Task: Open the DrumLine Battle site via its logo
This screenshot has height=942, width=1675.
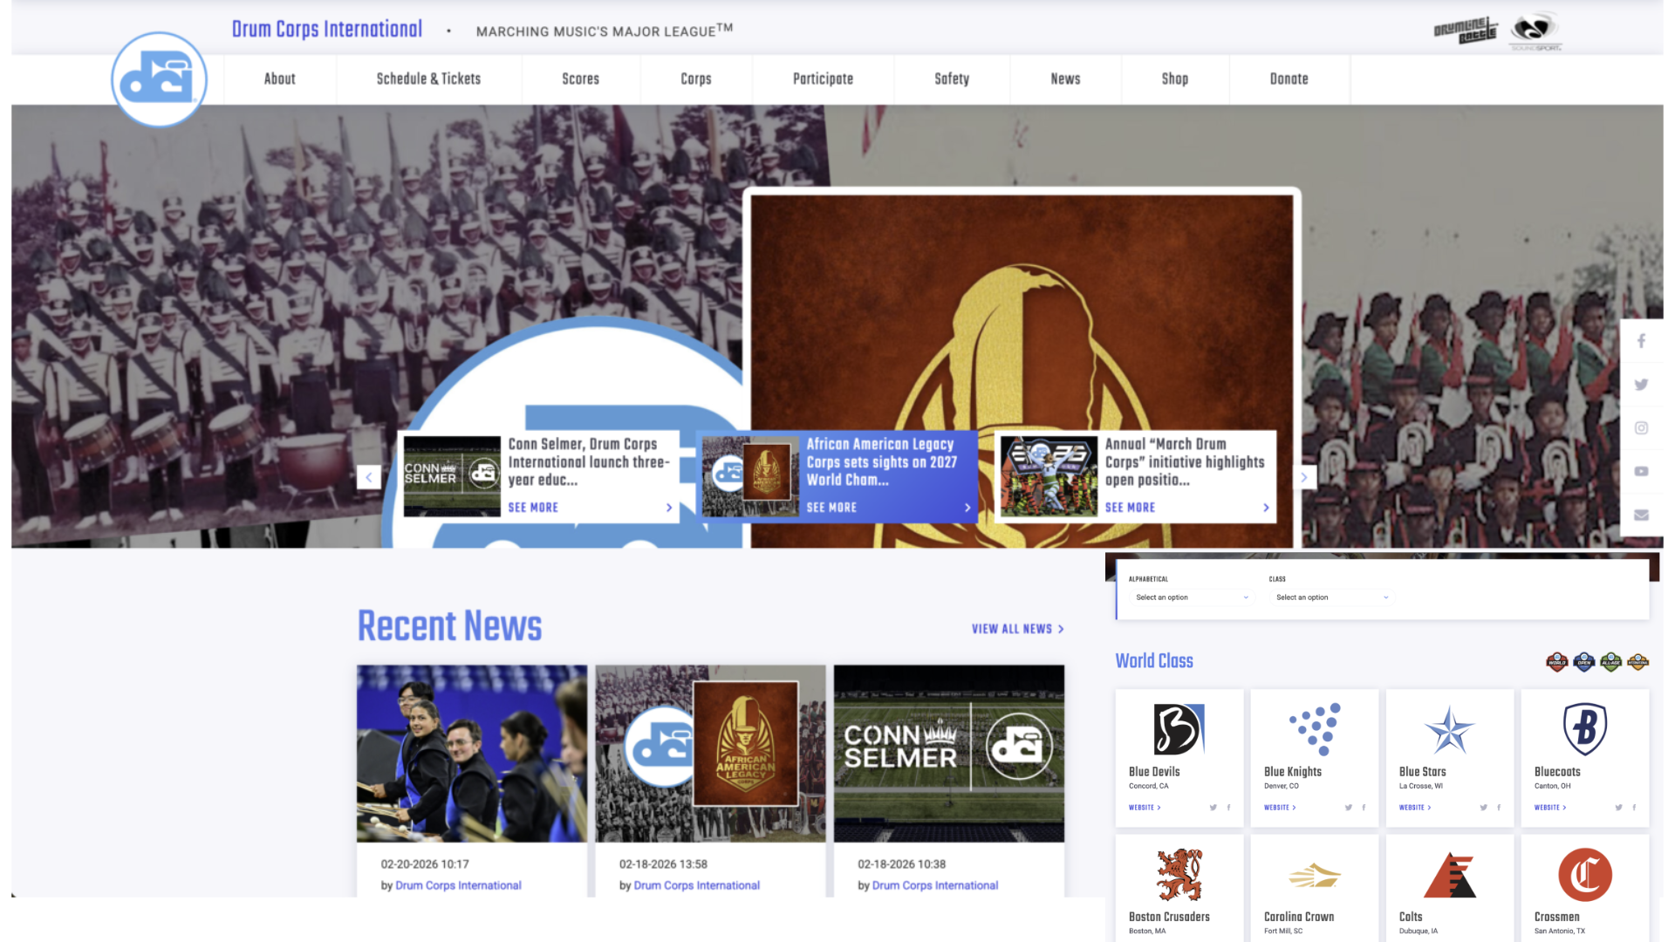Action: (x=1466, y=29)
